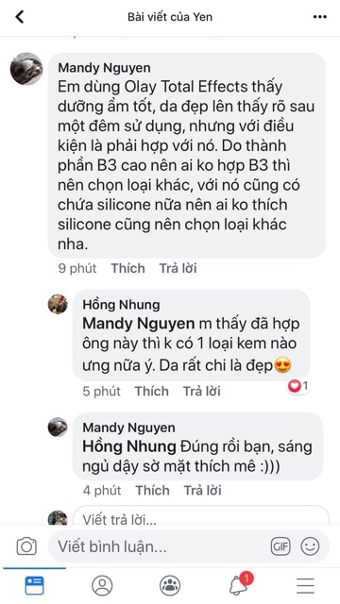
Task: Open the Groups tab icon
Action: [x=170, y=585]
